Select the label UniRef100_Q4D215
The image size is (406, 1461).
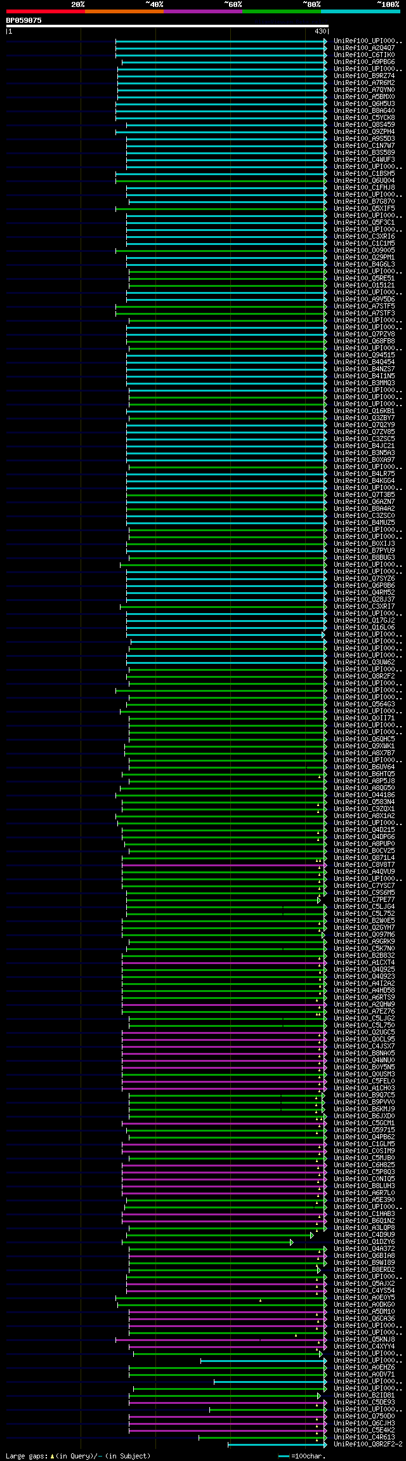tap(364, 830)
